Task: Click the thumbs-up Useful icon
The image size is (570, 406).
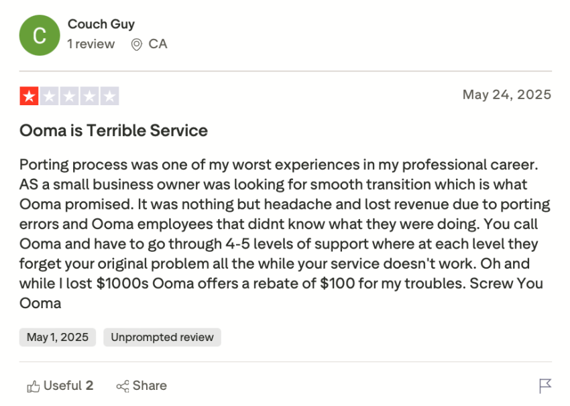Action: [x=33, y=386]
